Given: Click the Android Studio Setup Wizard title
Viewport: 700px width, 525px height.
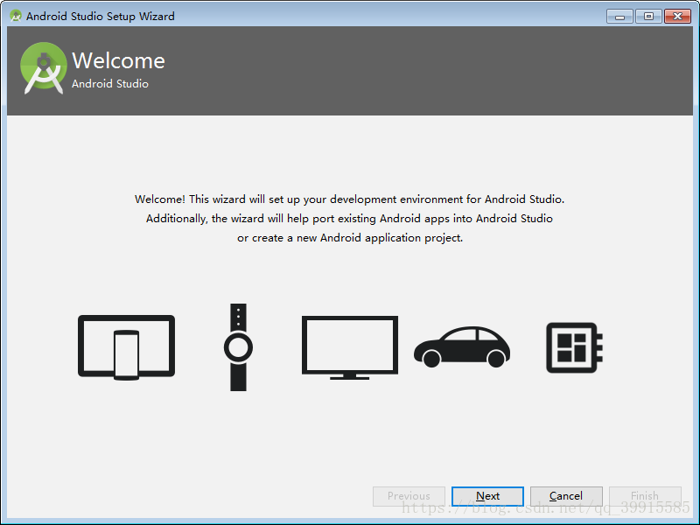Looking at the screenshot, I should 101,16.
